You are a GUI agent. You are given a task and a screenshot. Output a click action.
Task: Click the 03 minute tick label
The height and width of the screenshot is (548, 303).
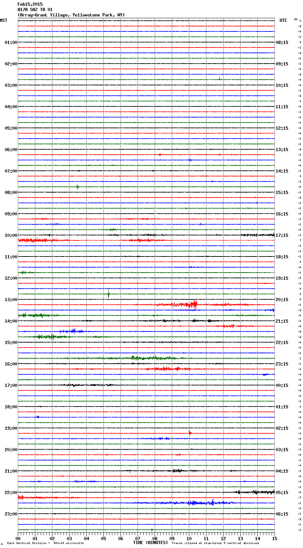pyautogui.click(x=69, y=538)
